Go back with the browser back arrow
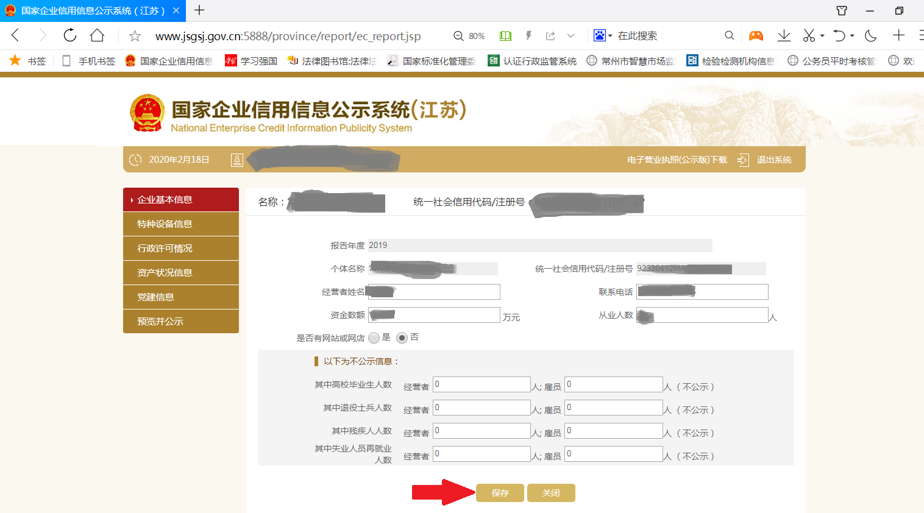Viewport: 924px width, 513px height. (16, 35)
